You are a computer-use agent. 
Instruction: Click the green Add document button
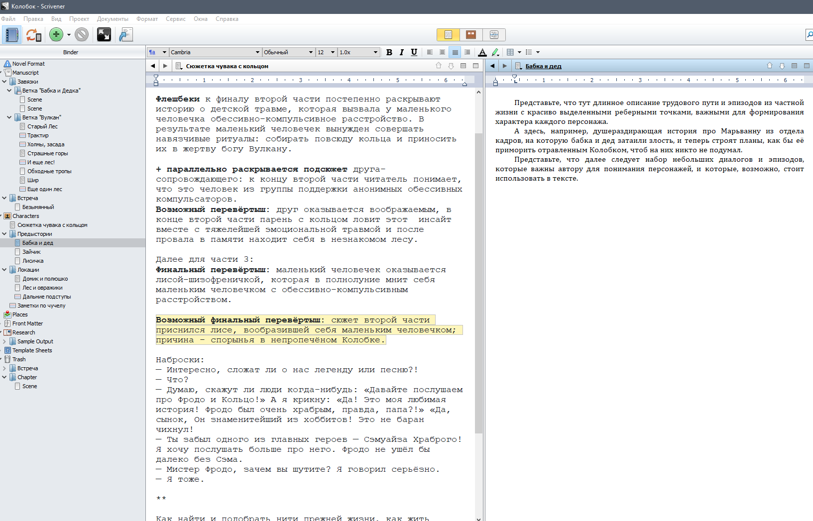pos(56,34)
